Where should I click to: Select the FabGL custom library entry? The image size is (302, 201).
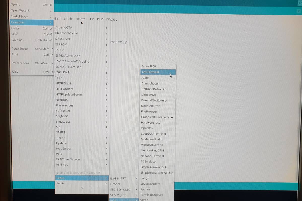coord(82,178)
